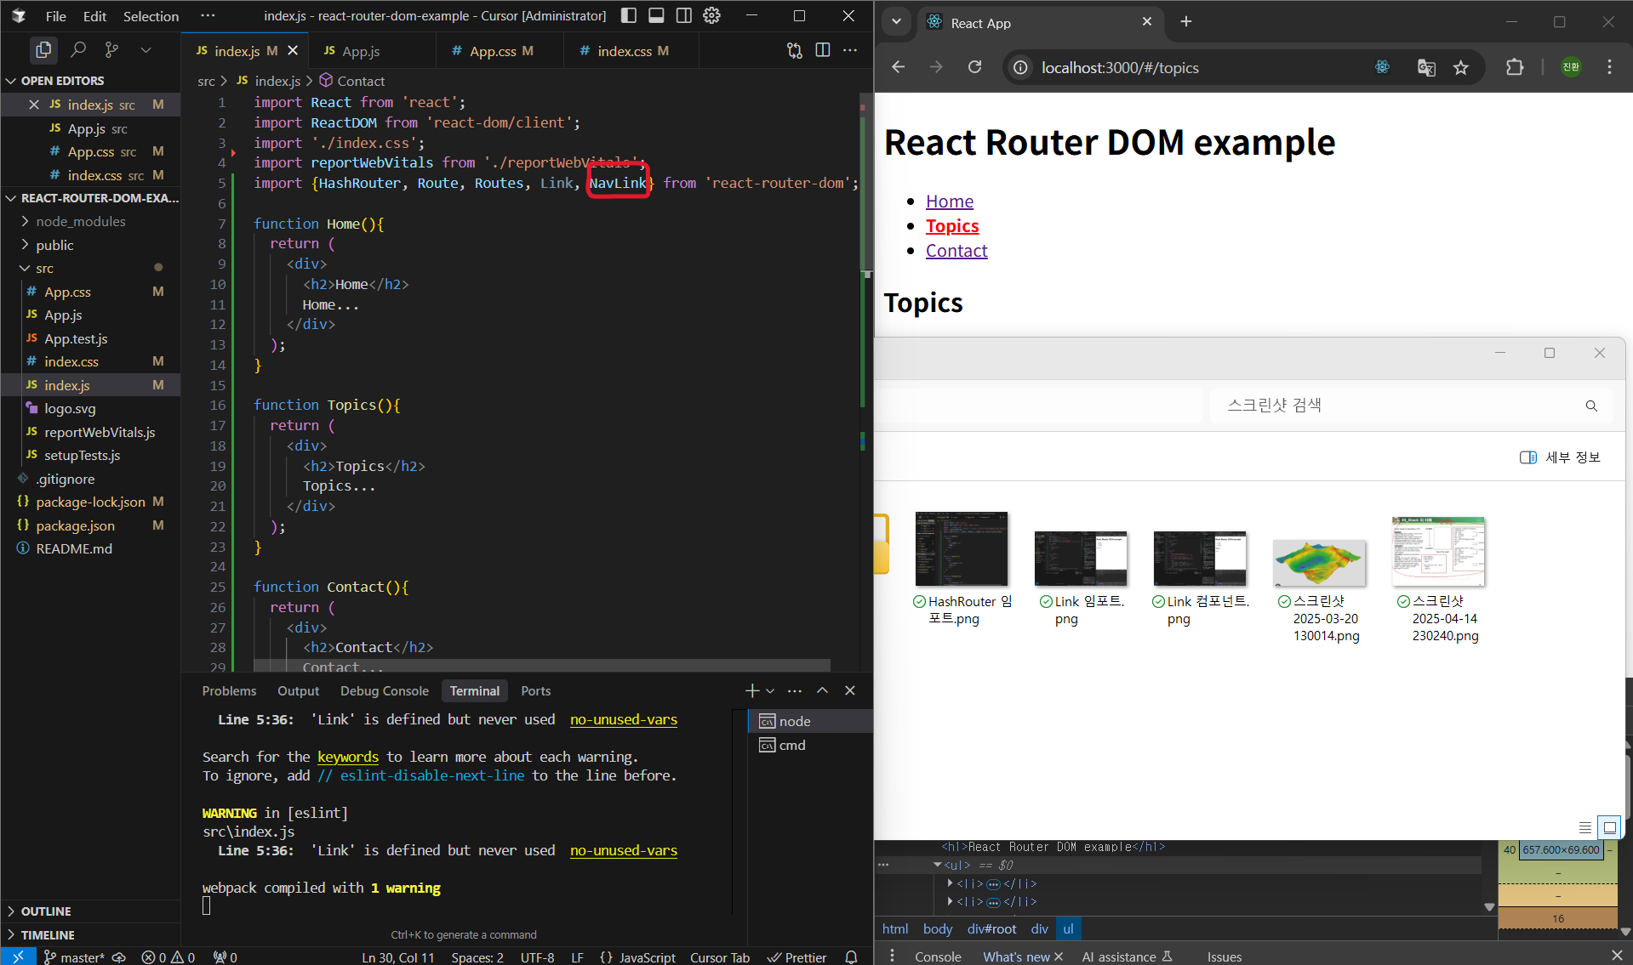The image size is (1633, 965).
Task: Toggle the details pane (세부 정보) button
Action: [1560, 457]
